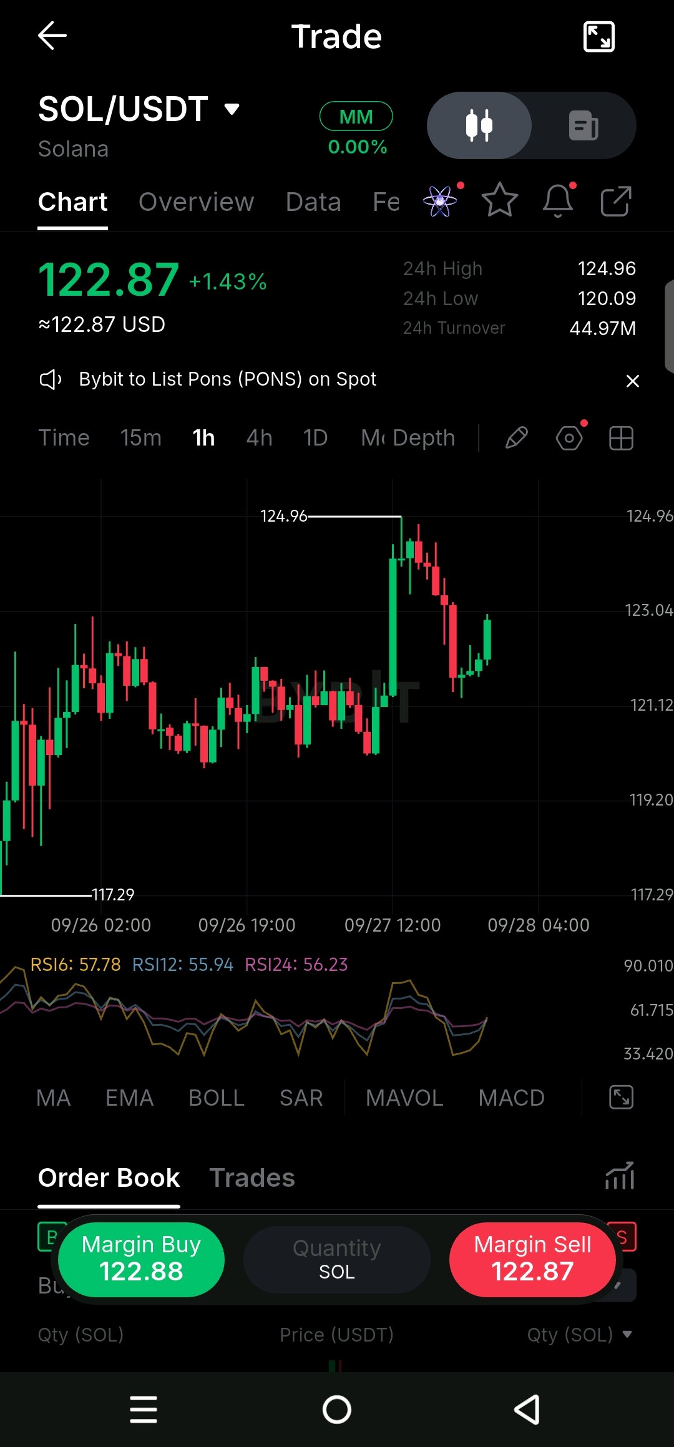Switch to the Trades tab

(x=252, y=1178)
